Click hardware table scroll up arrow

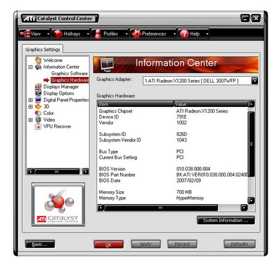pyautogui.click(x=251, y=104)
